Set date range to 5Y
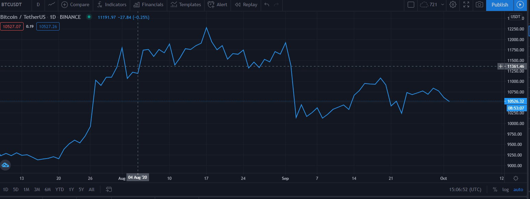Image resolution: width=530 pixels, height=199 pixels. tap(81, 189)
